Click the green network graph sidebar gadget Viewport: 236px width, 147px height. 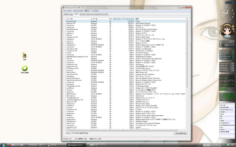[x=227, y=97]
